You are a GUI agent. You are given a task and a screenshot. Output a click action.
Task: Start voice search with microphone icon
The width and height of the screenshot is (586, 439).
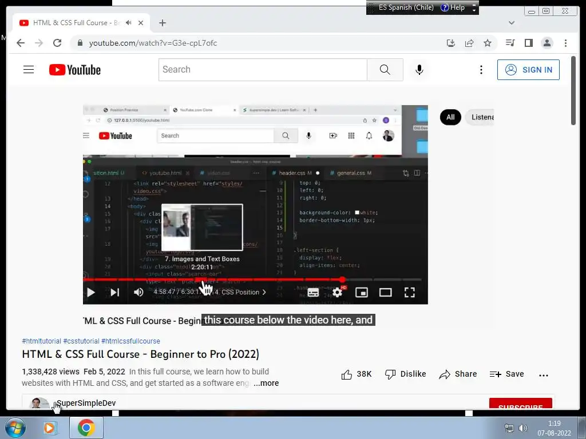(x=419, y=69)
